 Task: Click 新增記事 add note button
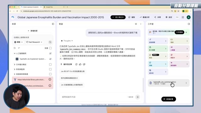click(x=169, y=99)
